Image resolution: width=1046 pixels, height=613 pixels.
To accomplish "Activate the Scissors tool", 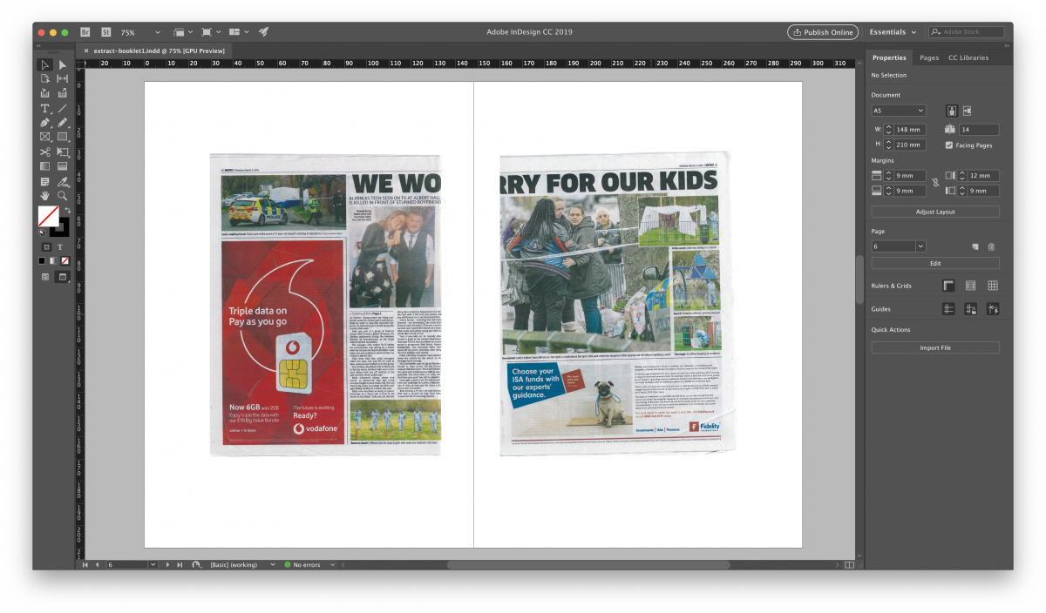I will point(45,152).
